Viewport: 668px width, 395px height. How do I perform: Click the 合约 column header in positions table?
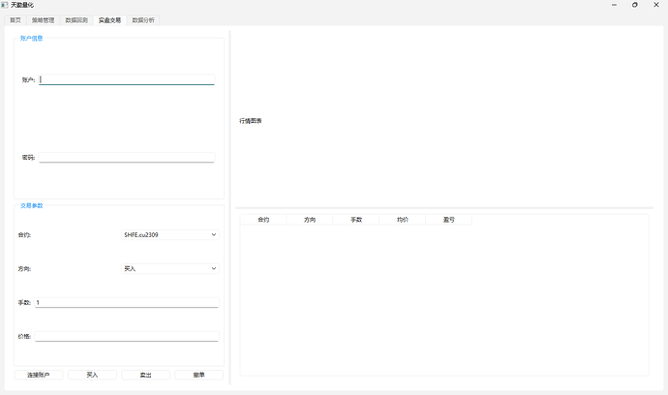tap(263, 220)
